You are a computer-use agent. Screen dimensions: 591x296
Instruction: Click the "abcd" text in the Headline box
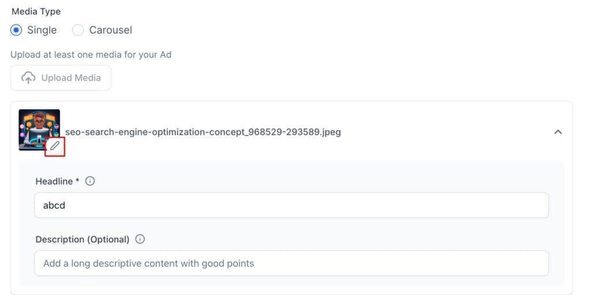pyautogui.click(x=54, y=205)
